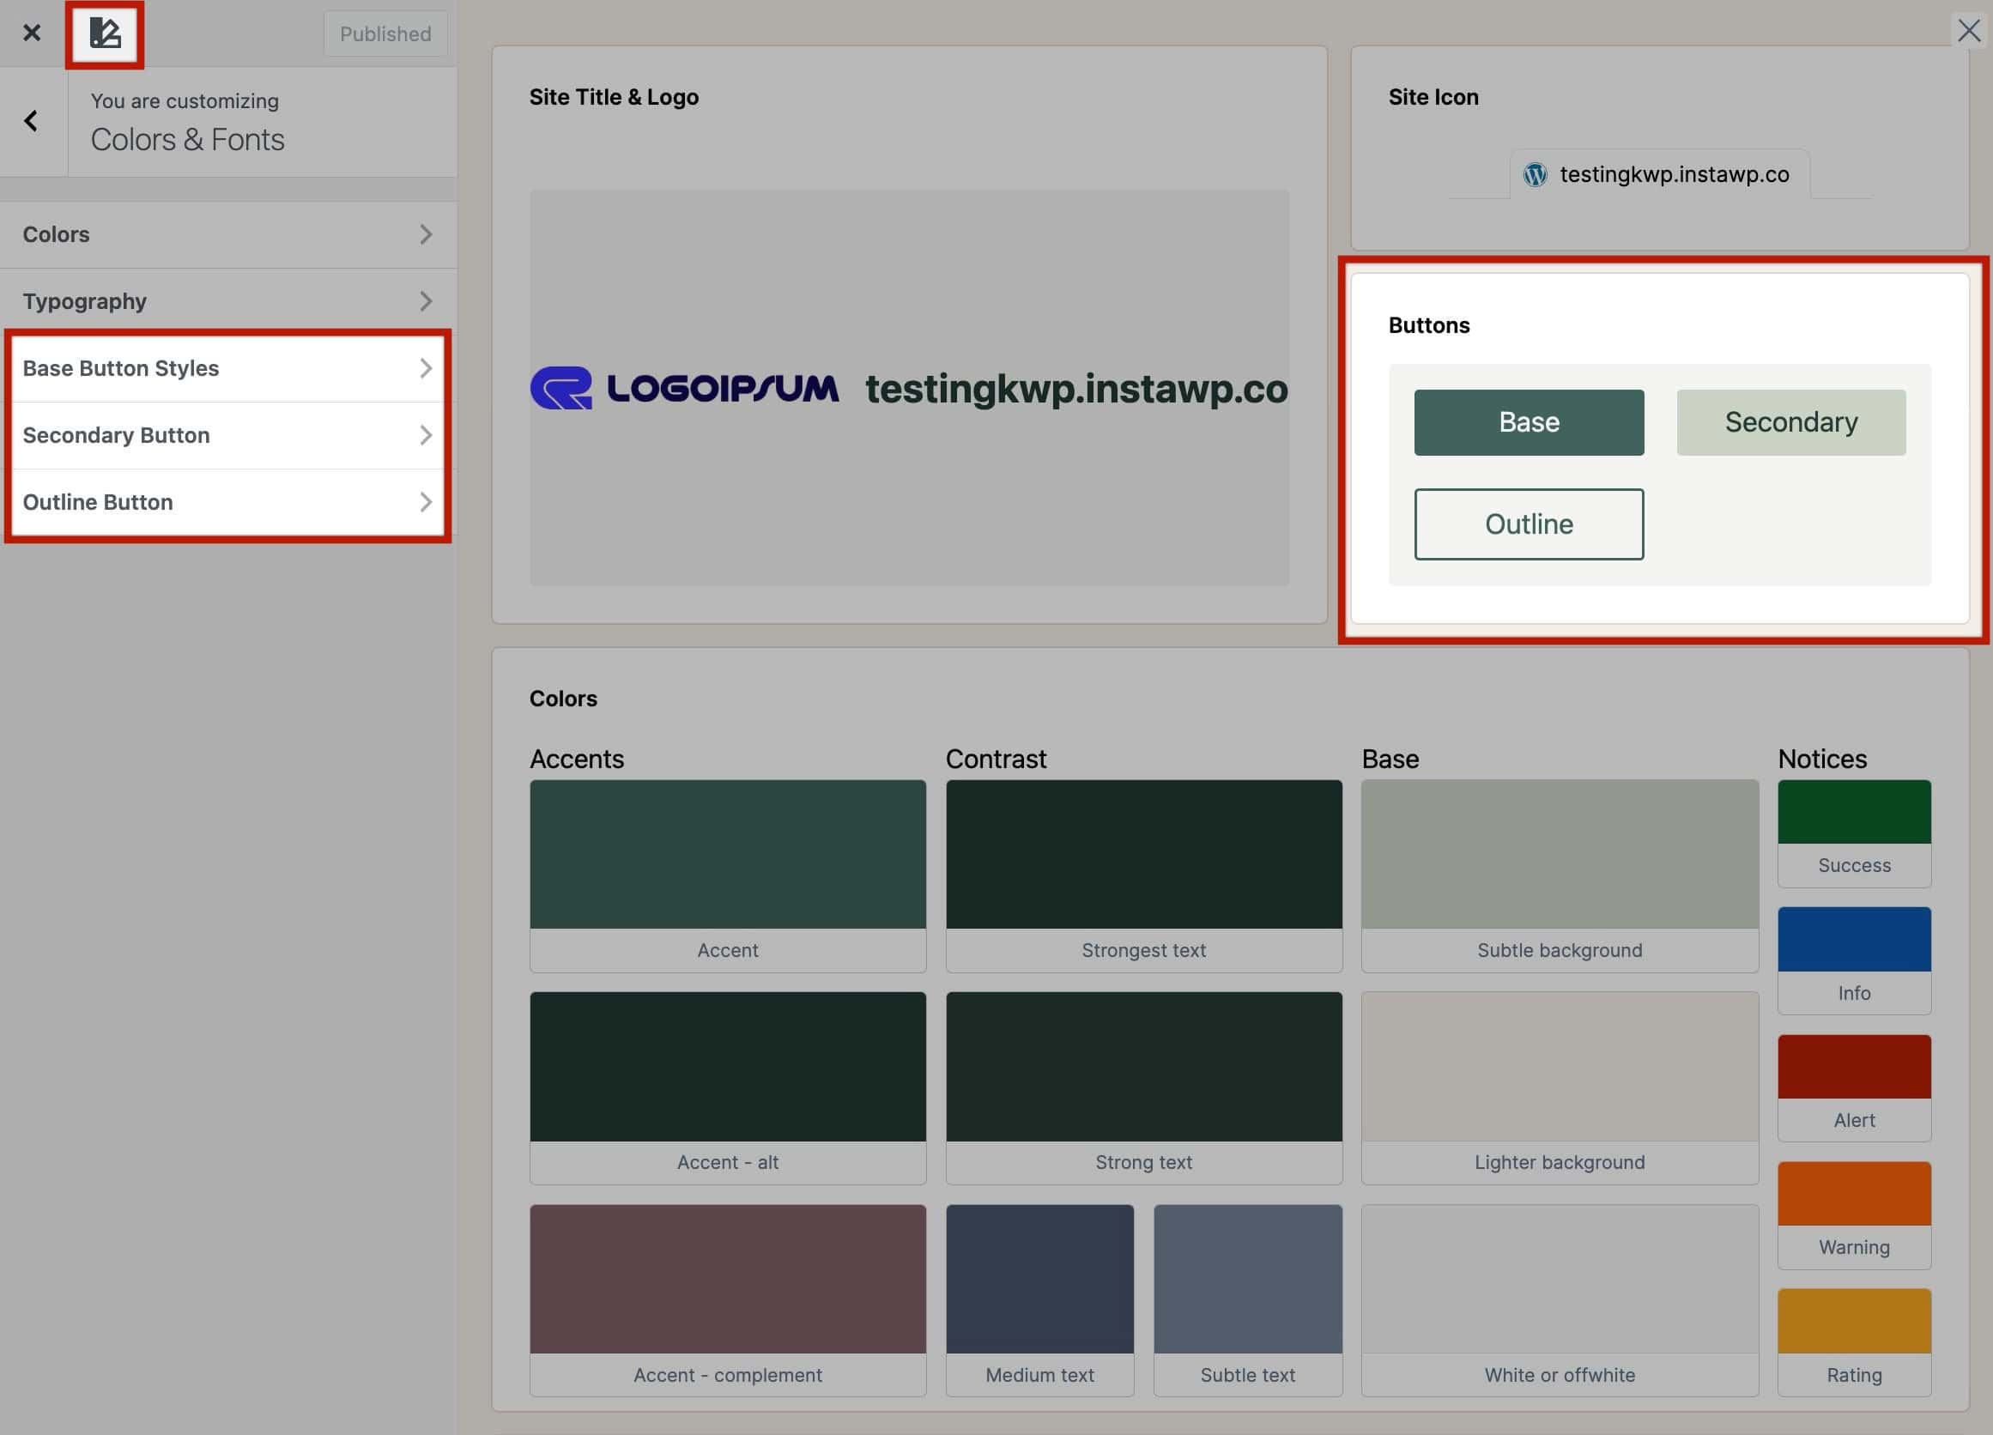Expand the Typography section chevron
This screenshot has width=1993, height=1435.
pos(426,301)
